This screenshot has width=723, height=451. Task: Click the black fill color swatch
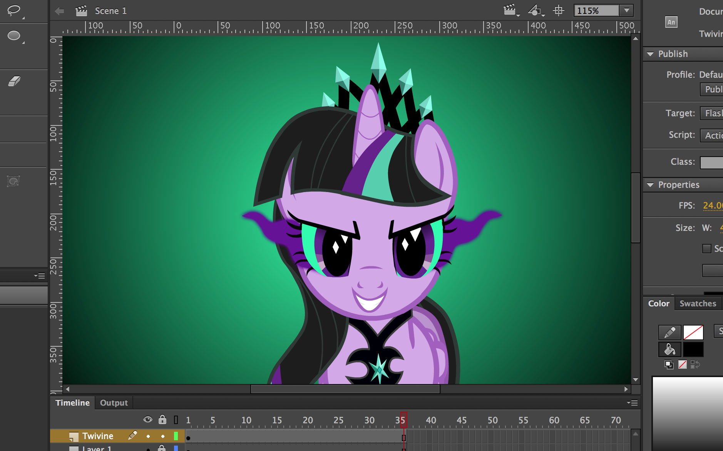pos(694,349)
